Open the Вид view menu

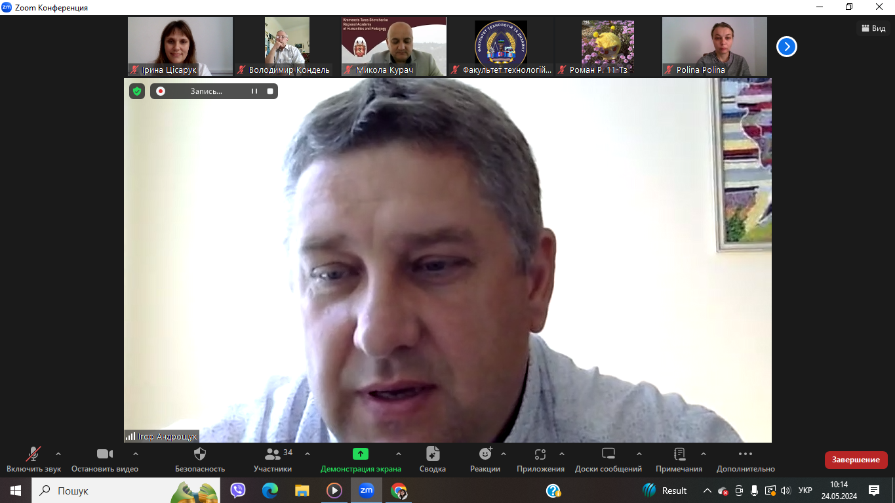click(x=873, y=28)
